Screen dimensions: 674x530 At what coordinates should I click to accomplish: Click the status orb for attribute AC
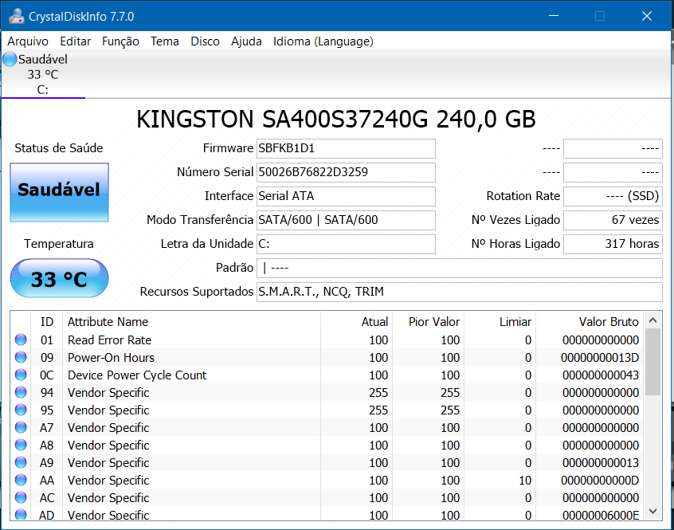click(x=21, y=498)
